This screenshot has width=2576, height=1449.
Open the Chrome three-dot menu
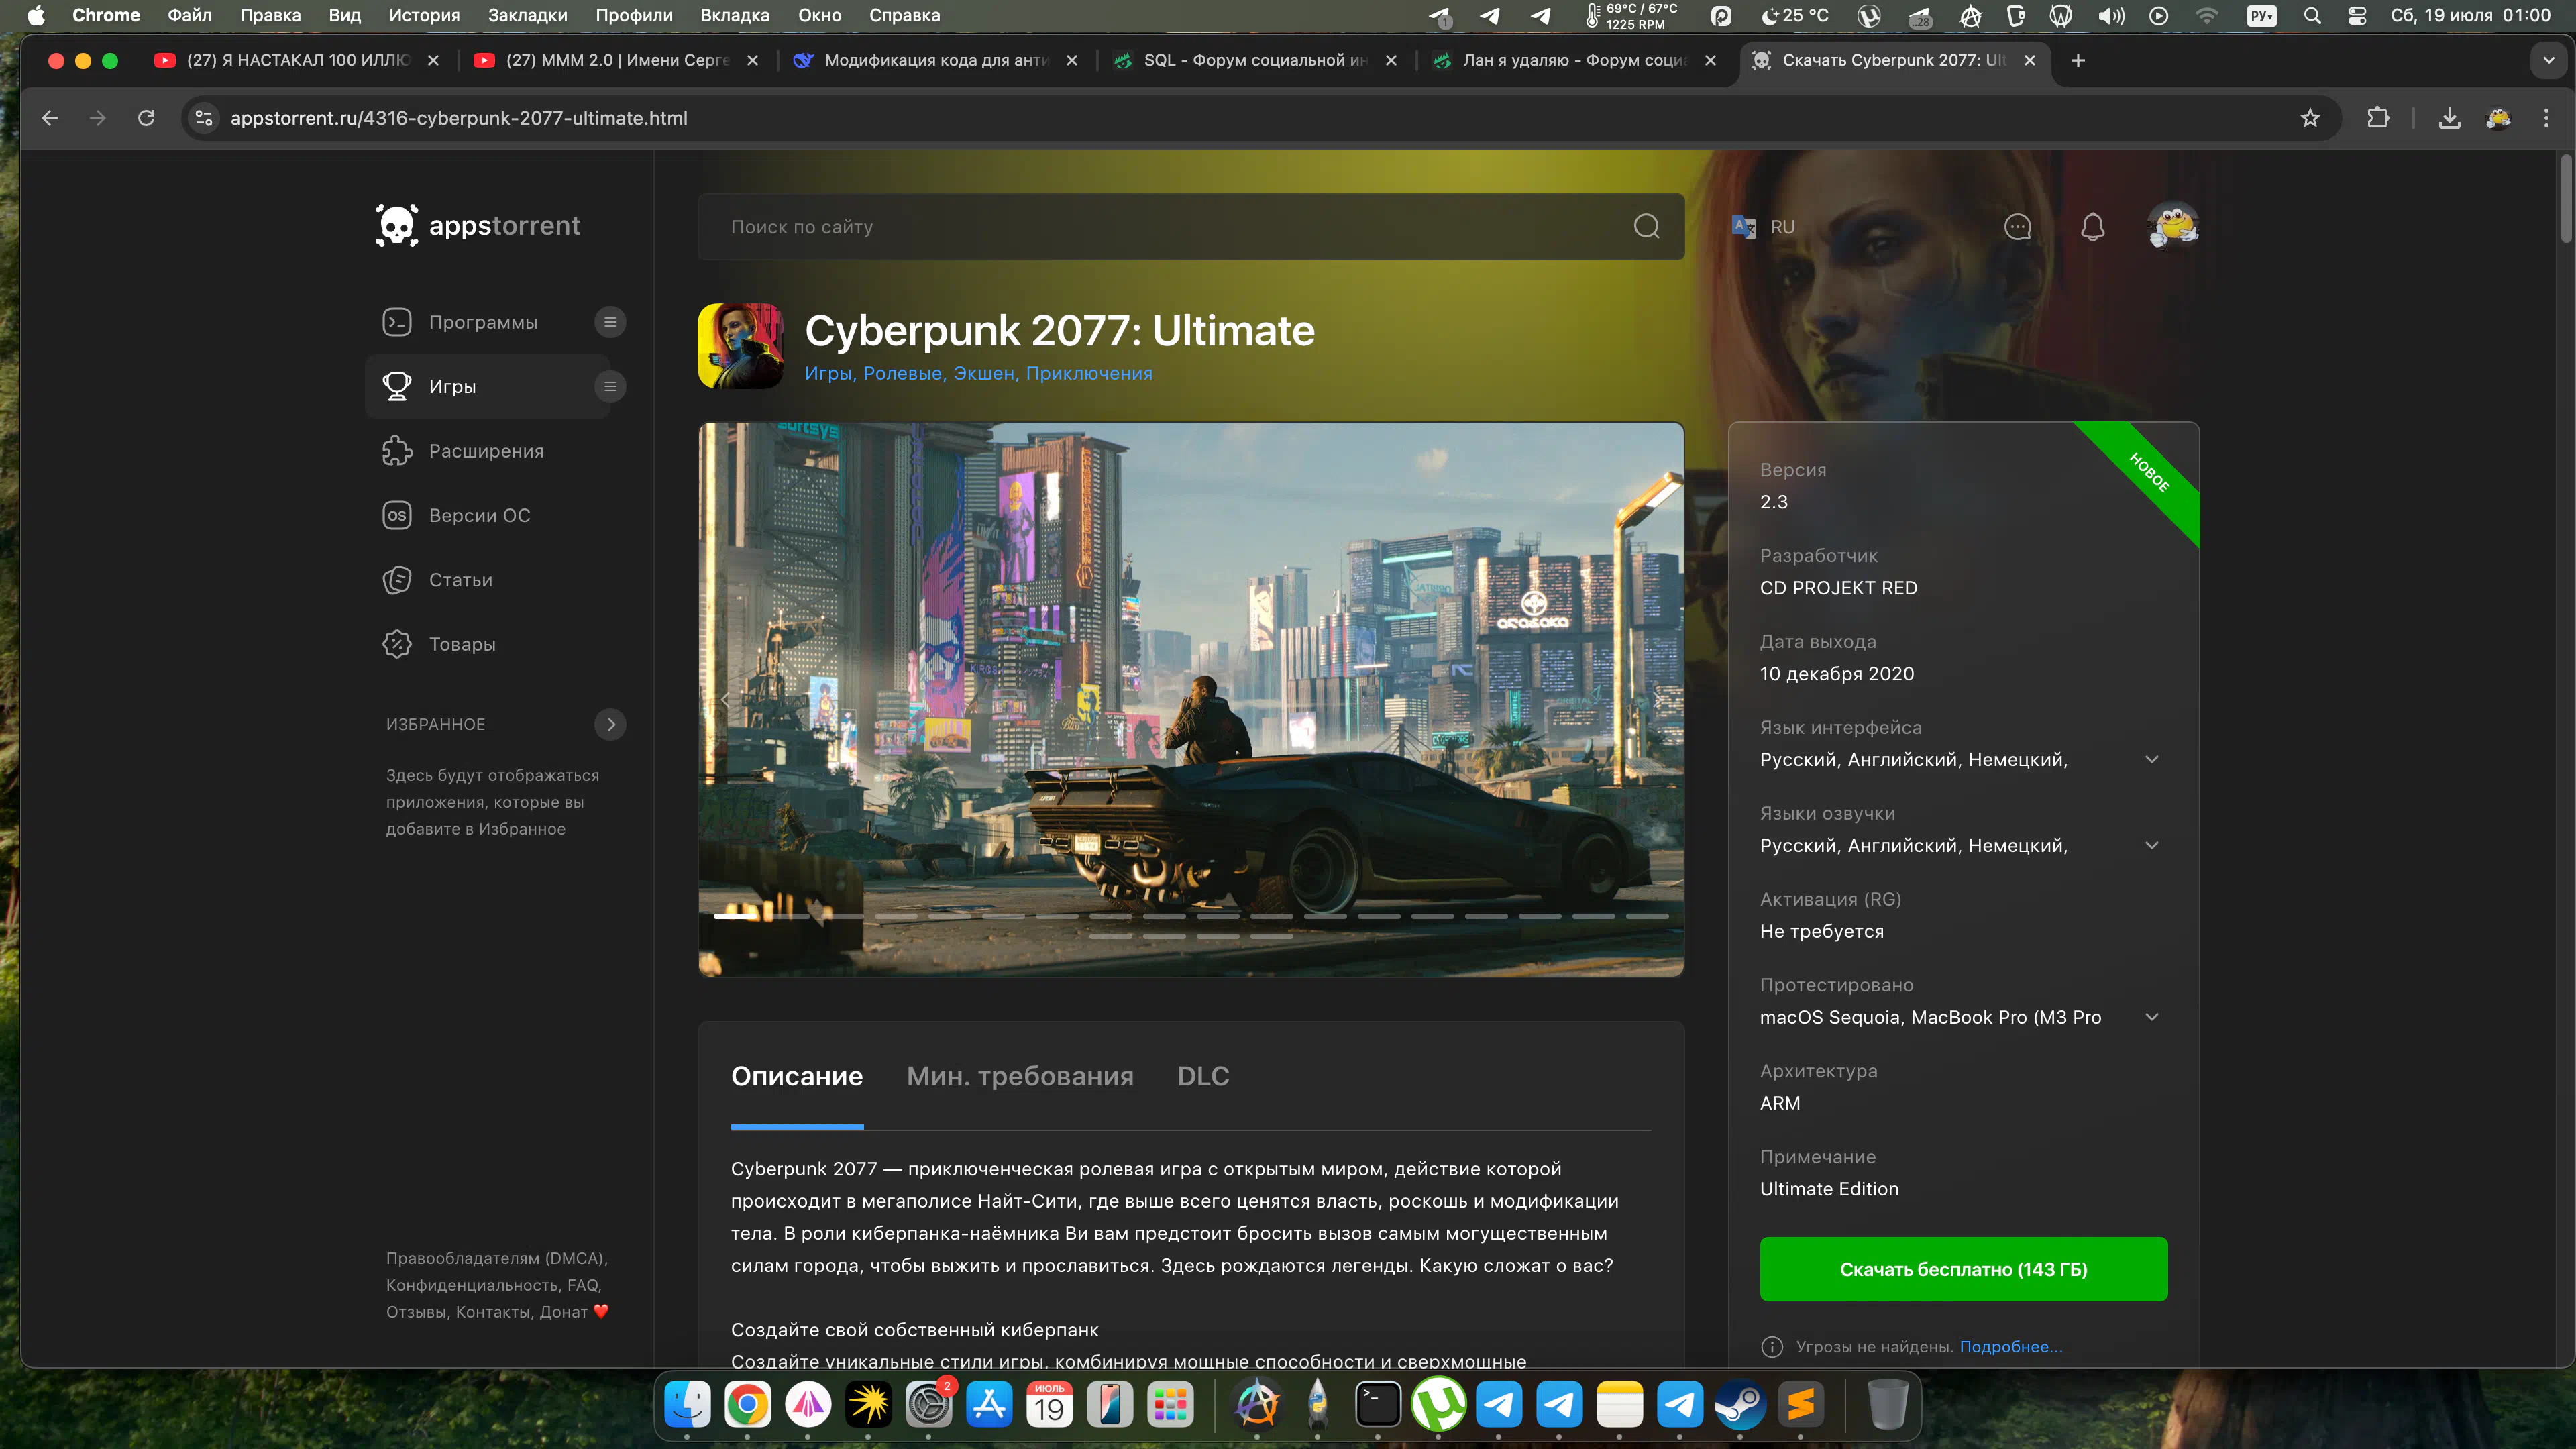(x=2546, y=118)
